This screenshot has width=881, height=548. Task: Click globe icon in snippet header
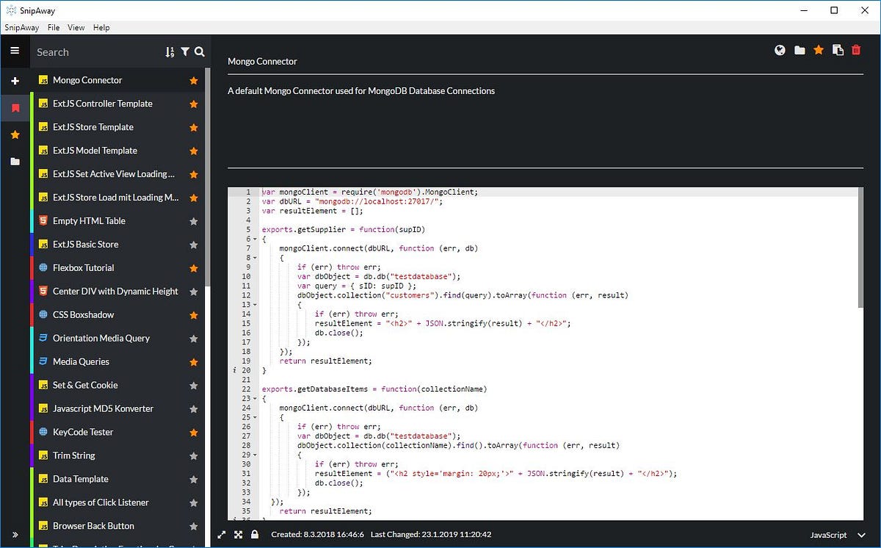[x=780, y=50]
